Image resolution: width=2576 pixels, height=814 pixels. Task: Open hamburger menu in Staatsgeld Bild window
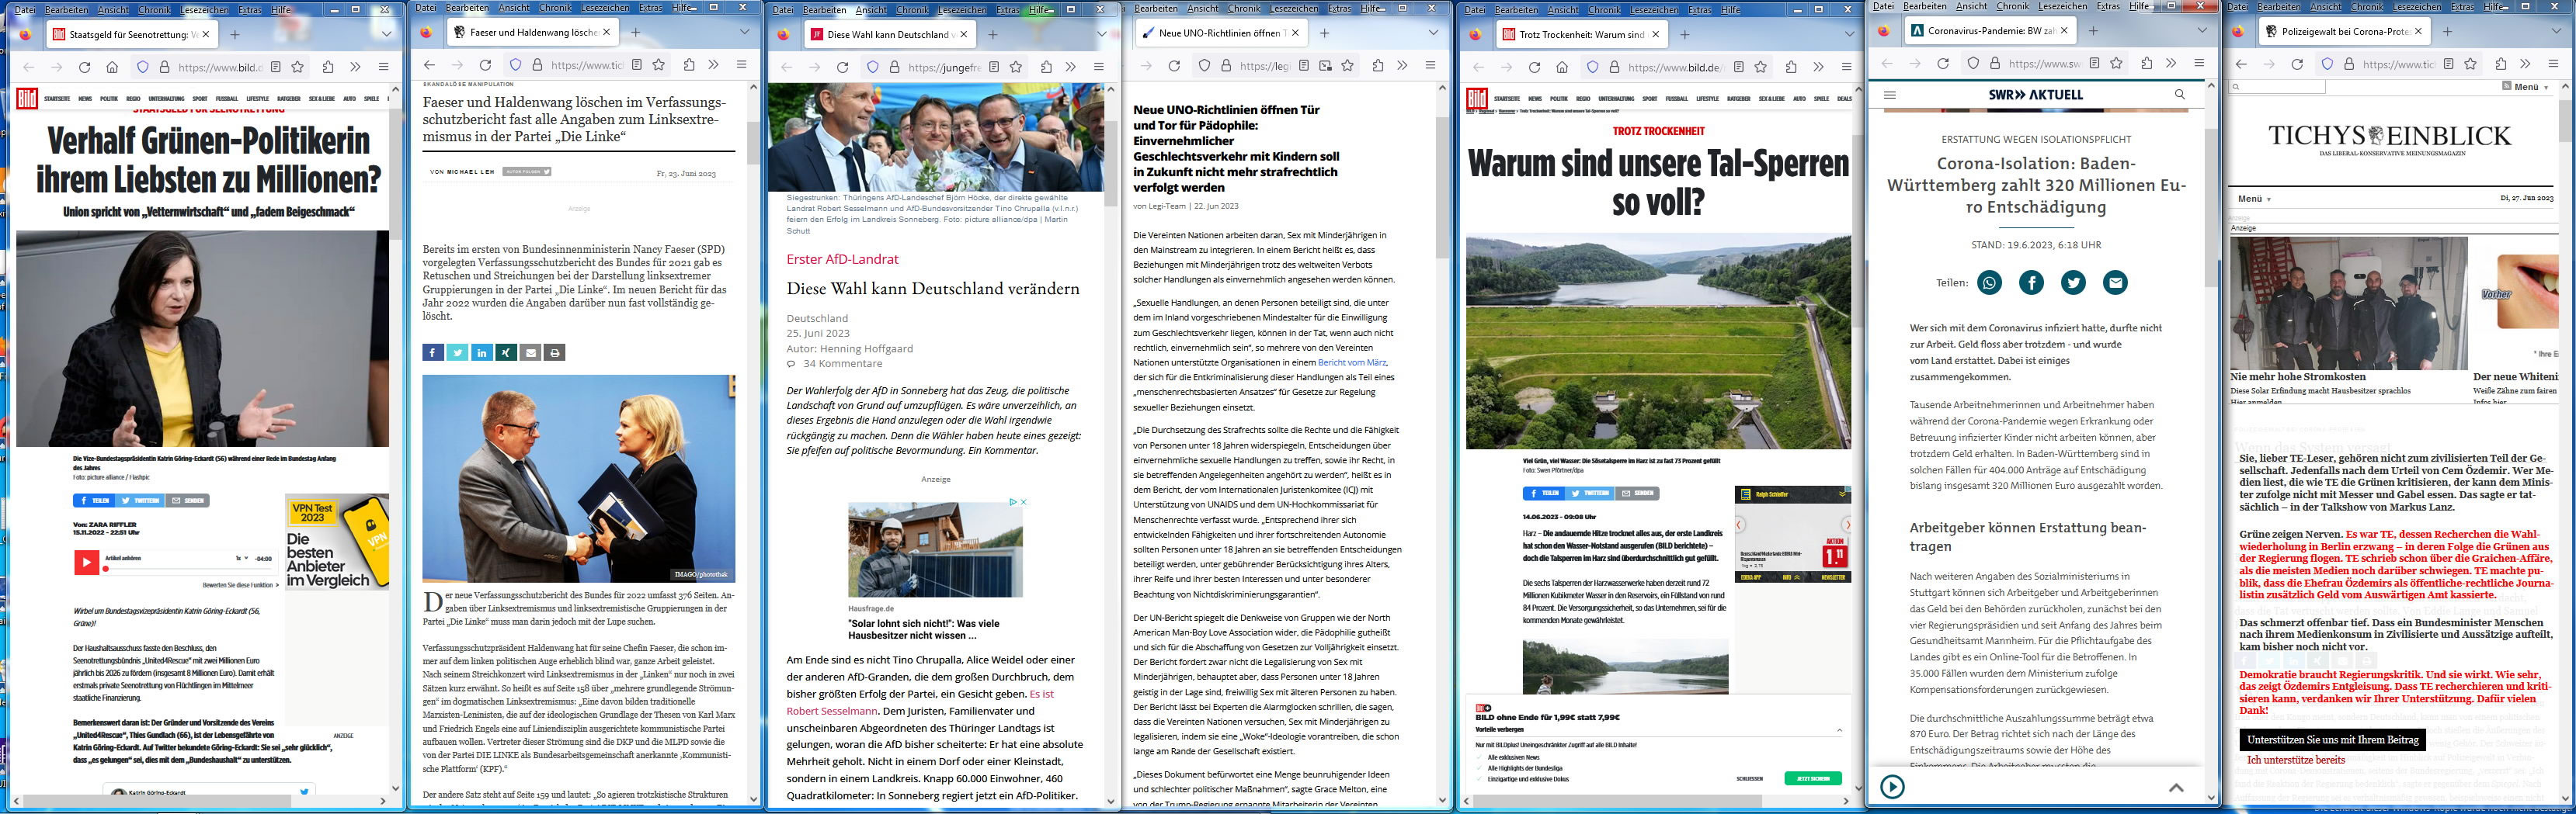[383, 67]
